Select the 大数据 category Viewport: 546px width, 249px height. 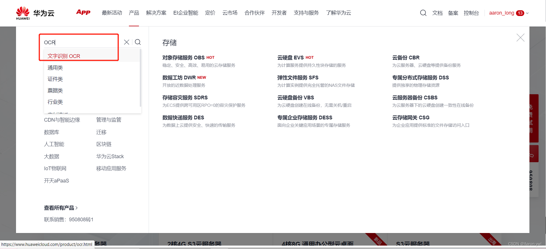pos(52,156)
